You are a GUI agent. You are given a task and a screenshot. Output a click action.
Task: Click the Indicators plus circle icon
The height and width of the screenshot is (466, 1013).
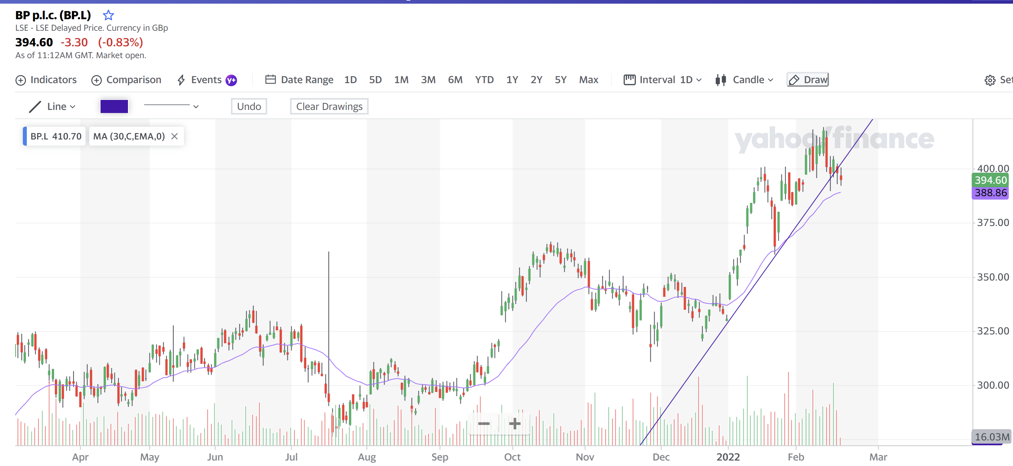tap(20, 80)
